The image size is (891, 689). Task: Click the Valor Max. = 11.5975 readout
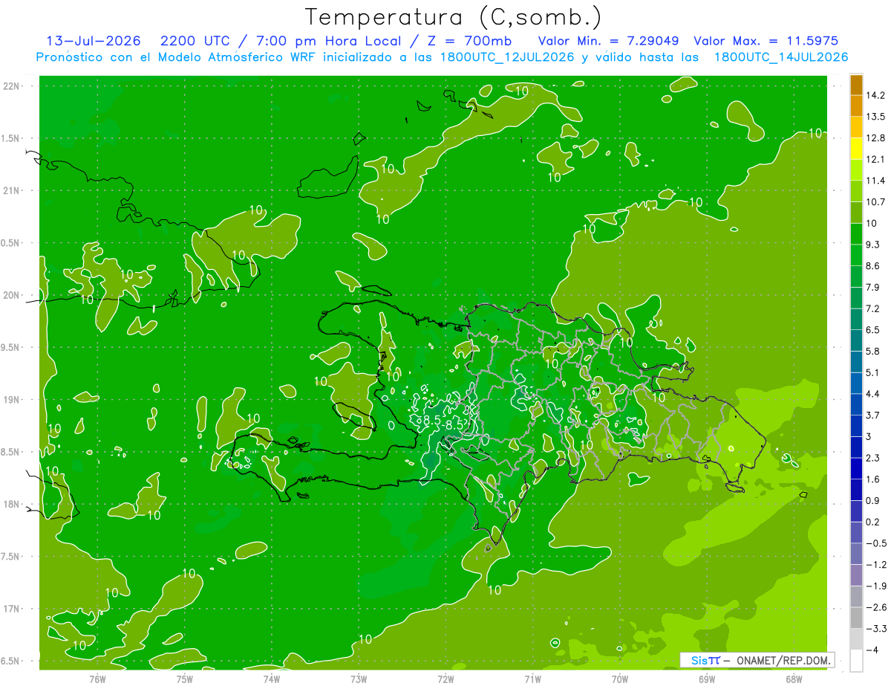[766, 41]
